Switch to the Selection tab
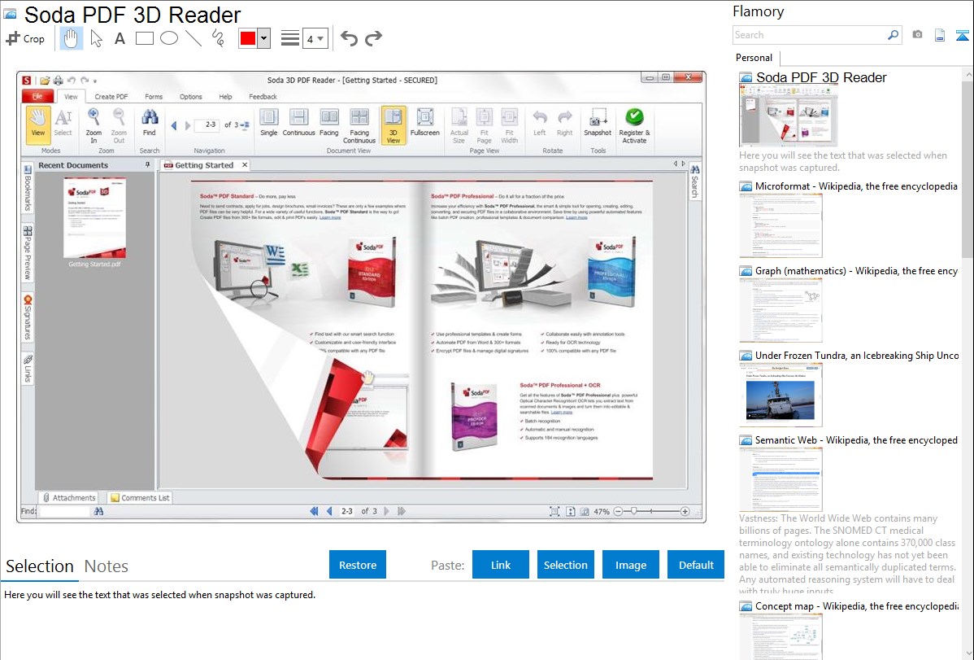Viewport: 974px width, 660px height. 40,566
